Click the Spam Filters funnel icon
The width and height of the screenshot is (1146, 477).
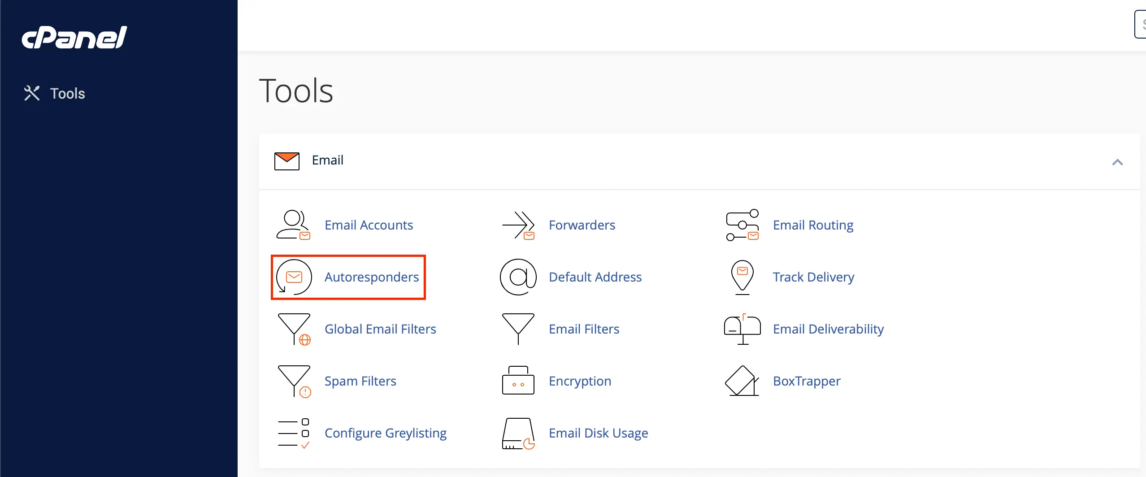click(x=294, y=381)
